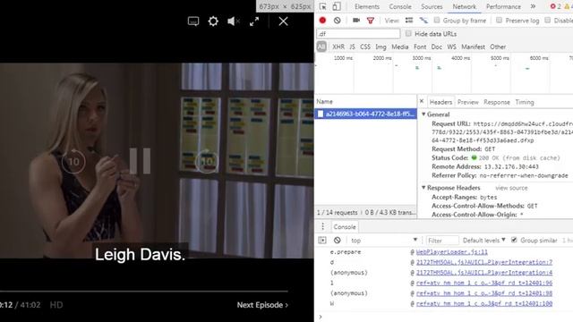The height and width of the screenshot is (322, 573).
Task: Uncheck Group similar checkbox
Action: click(514, 240)
